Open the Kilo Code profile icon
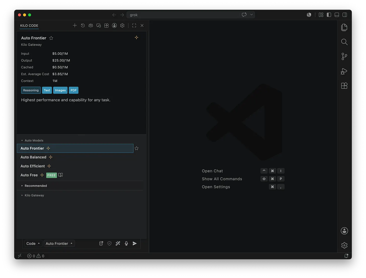The height and width of the screenshot is (278, 366). tap(114, 26)
